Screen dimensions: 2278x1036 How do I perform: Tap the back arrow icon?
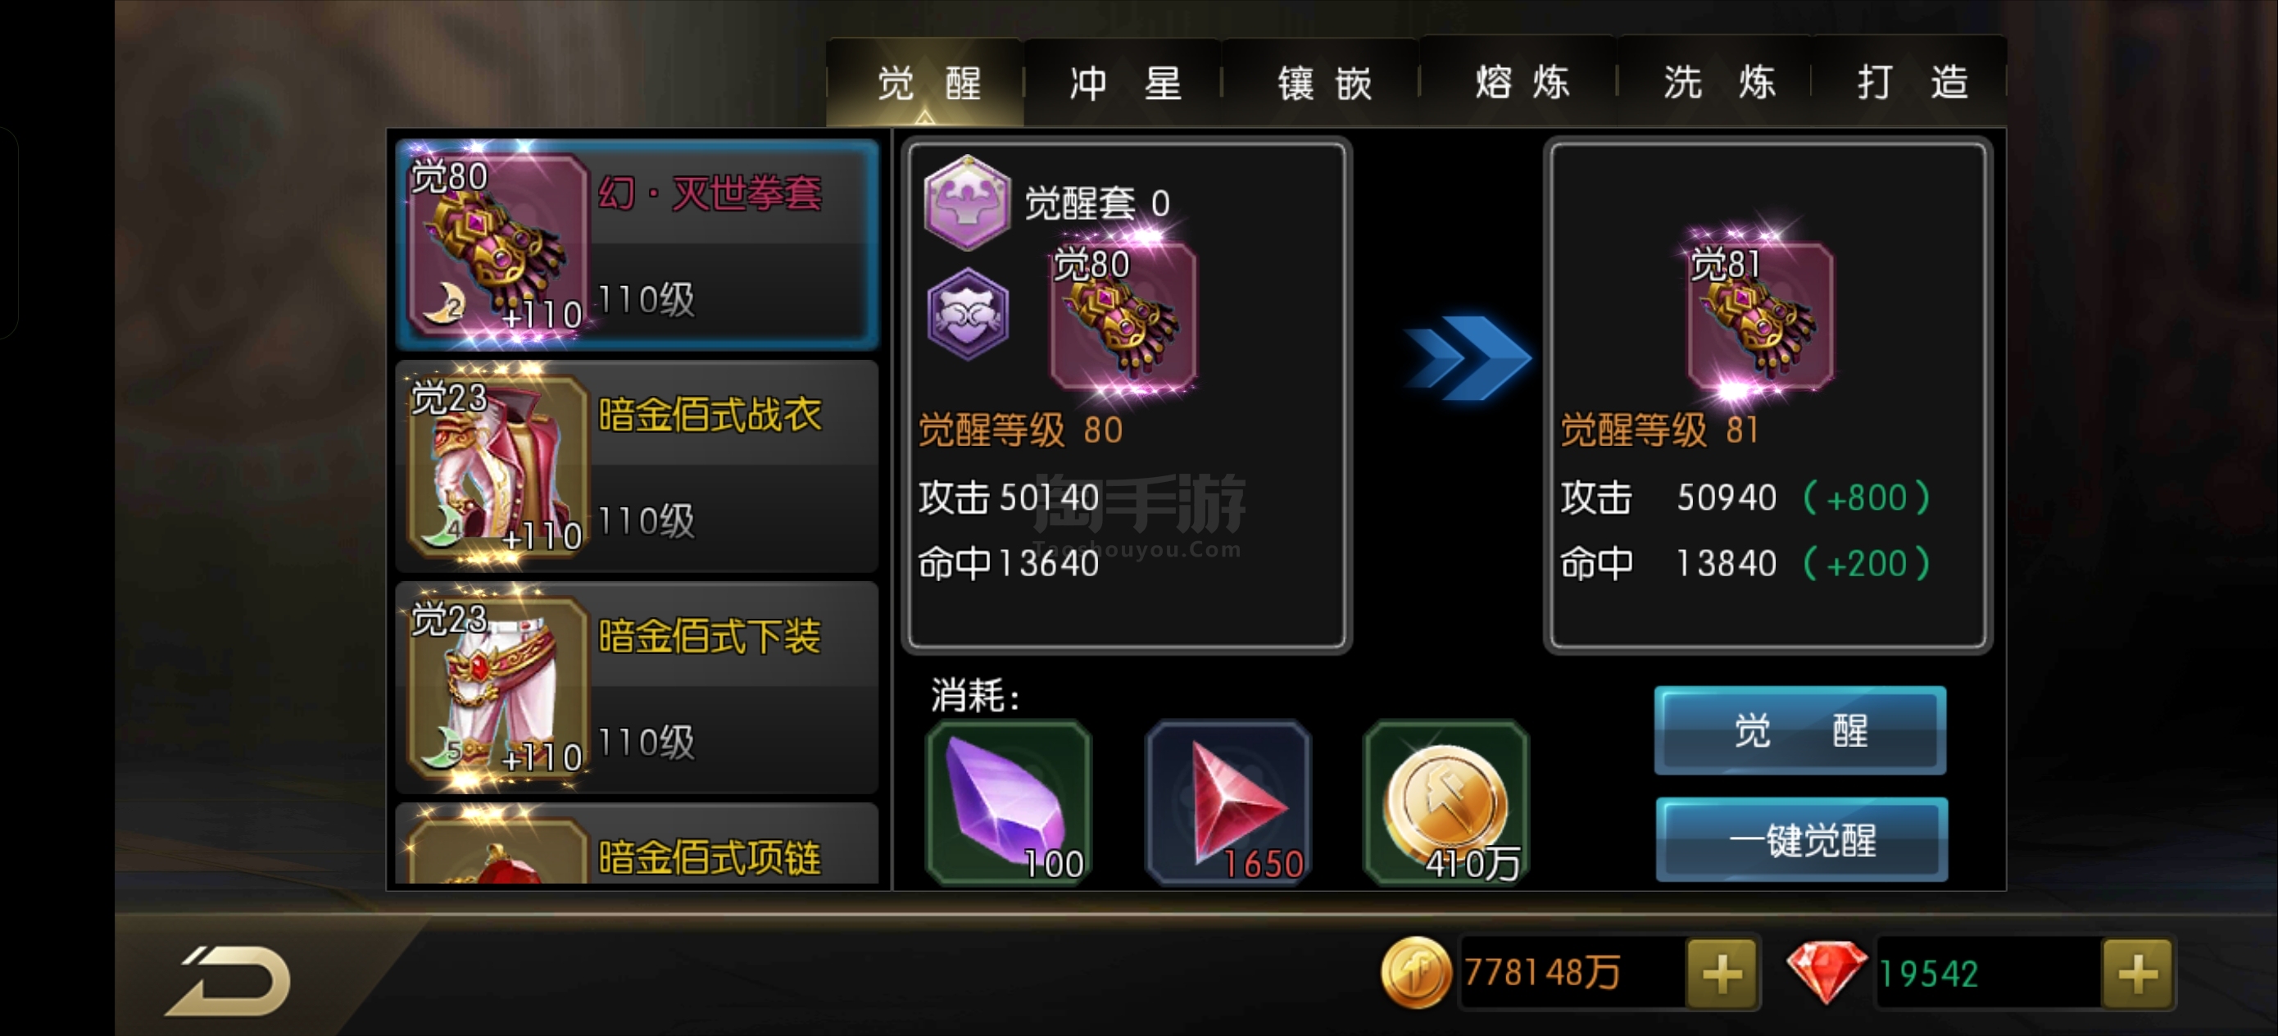click(228, 980)
